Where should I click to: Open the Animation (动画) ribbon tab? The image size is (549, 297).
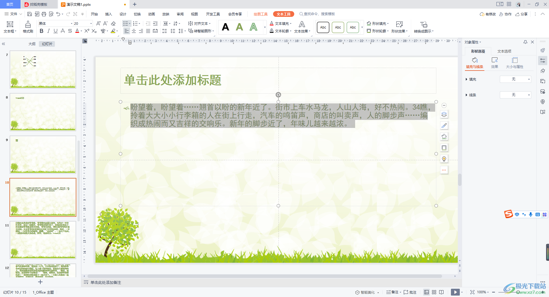[152, 14]
